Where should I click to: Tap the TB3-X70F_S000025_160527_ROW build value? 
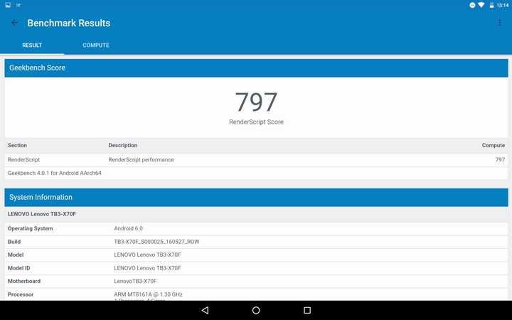(x=156, y=242)
